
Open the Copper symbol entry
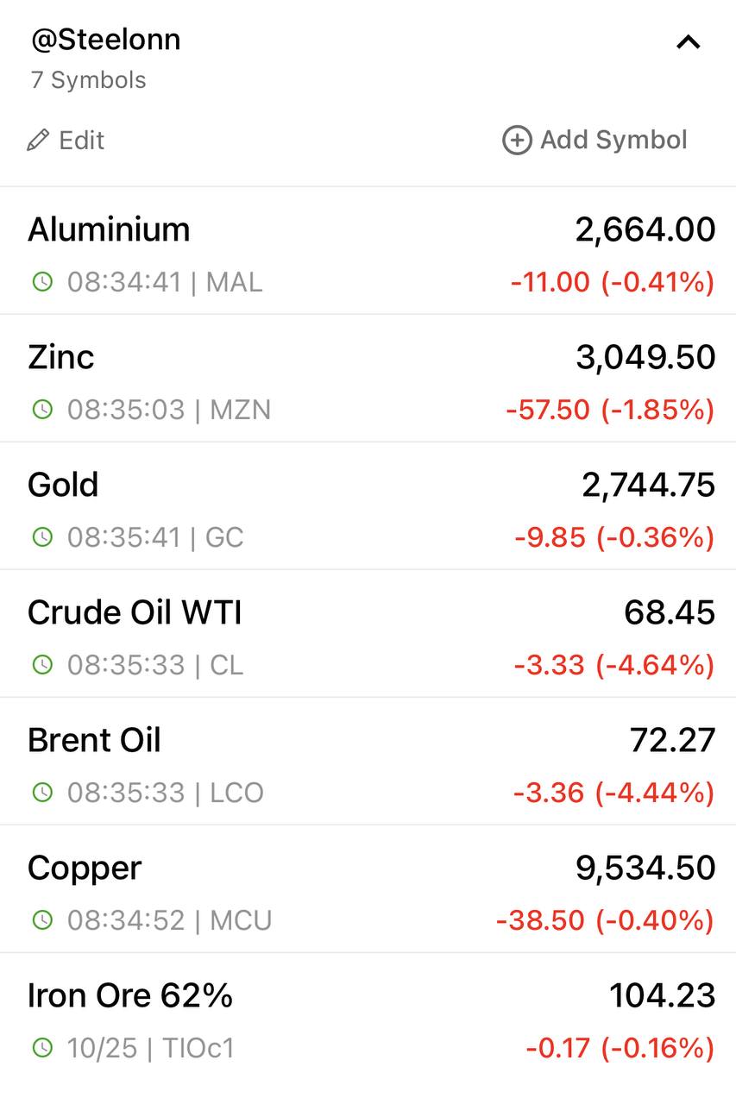point(368,889)
